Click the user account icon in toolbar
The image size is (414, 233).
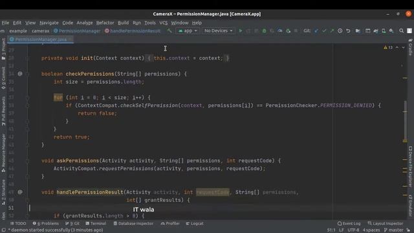[x=409, y=31]
